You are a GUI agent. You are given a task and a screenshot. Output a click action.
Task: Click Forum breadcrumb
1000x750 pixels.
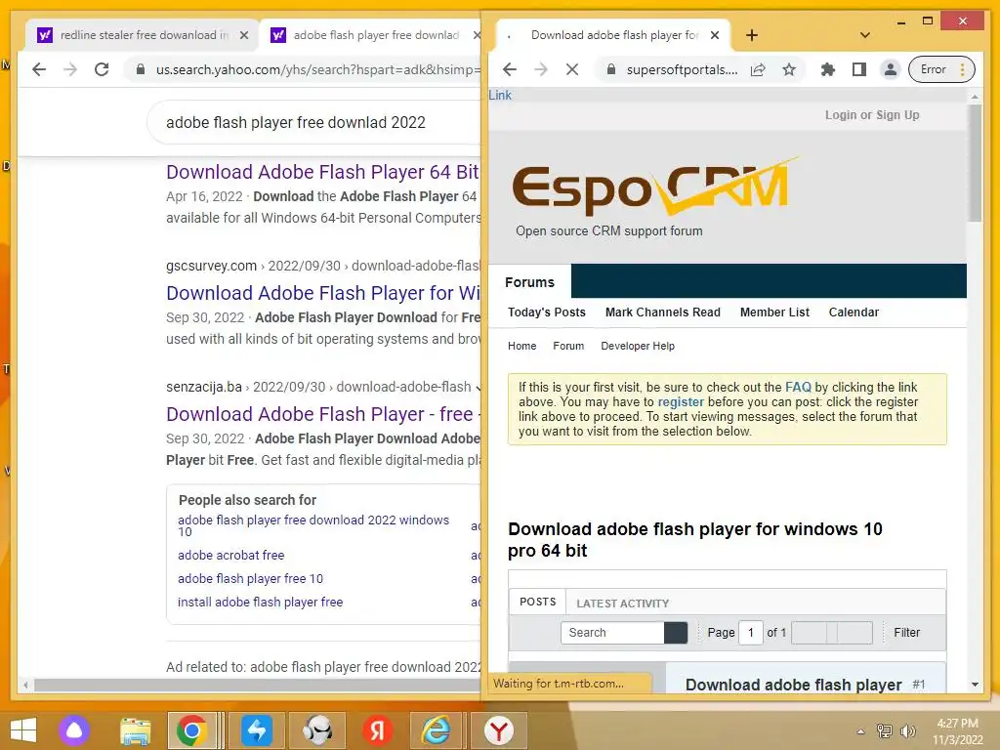point(568,346)
